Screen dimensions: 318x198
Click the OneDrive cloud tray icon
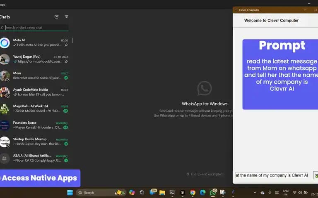263,193
